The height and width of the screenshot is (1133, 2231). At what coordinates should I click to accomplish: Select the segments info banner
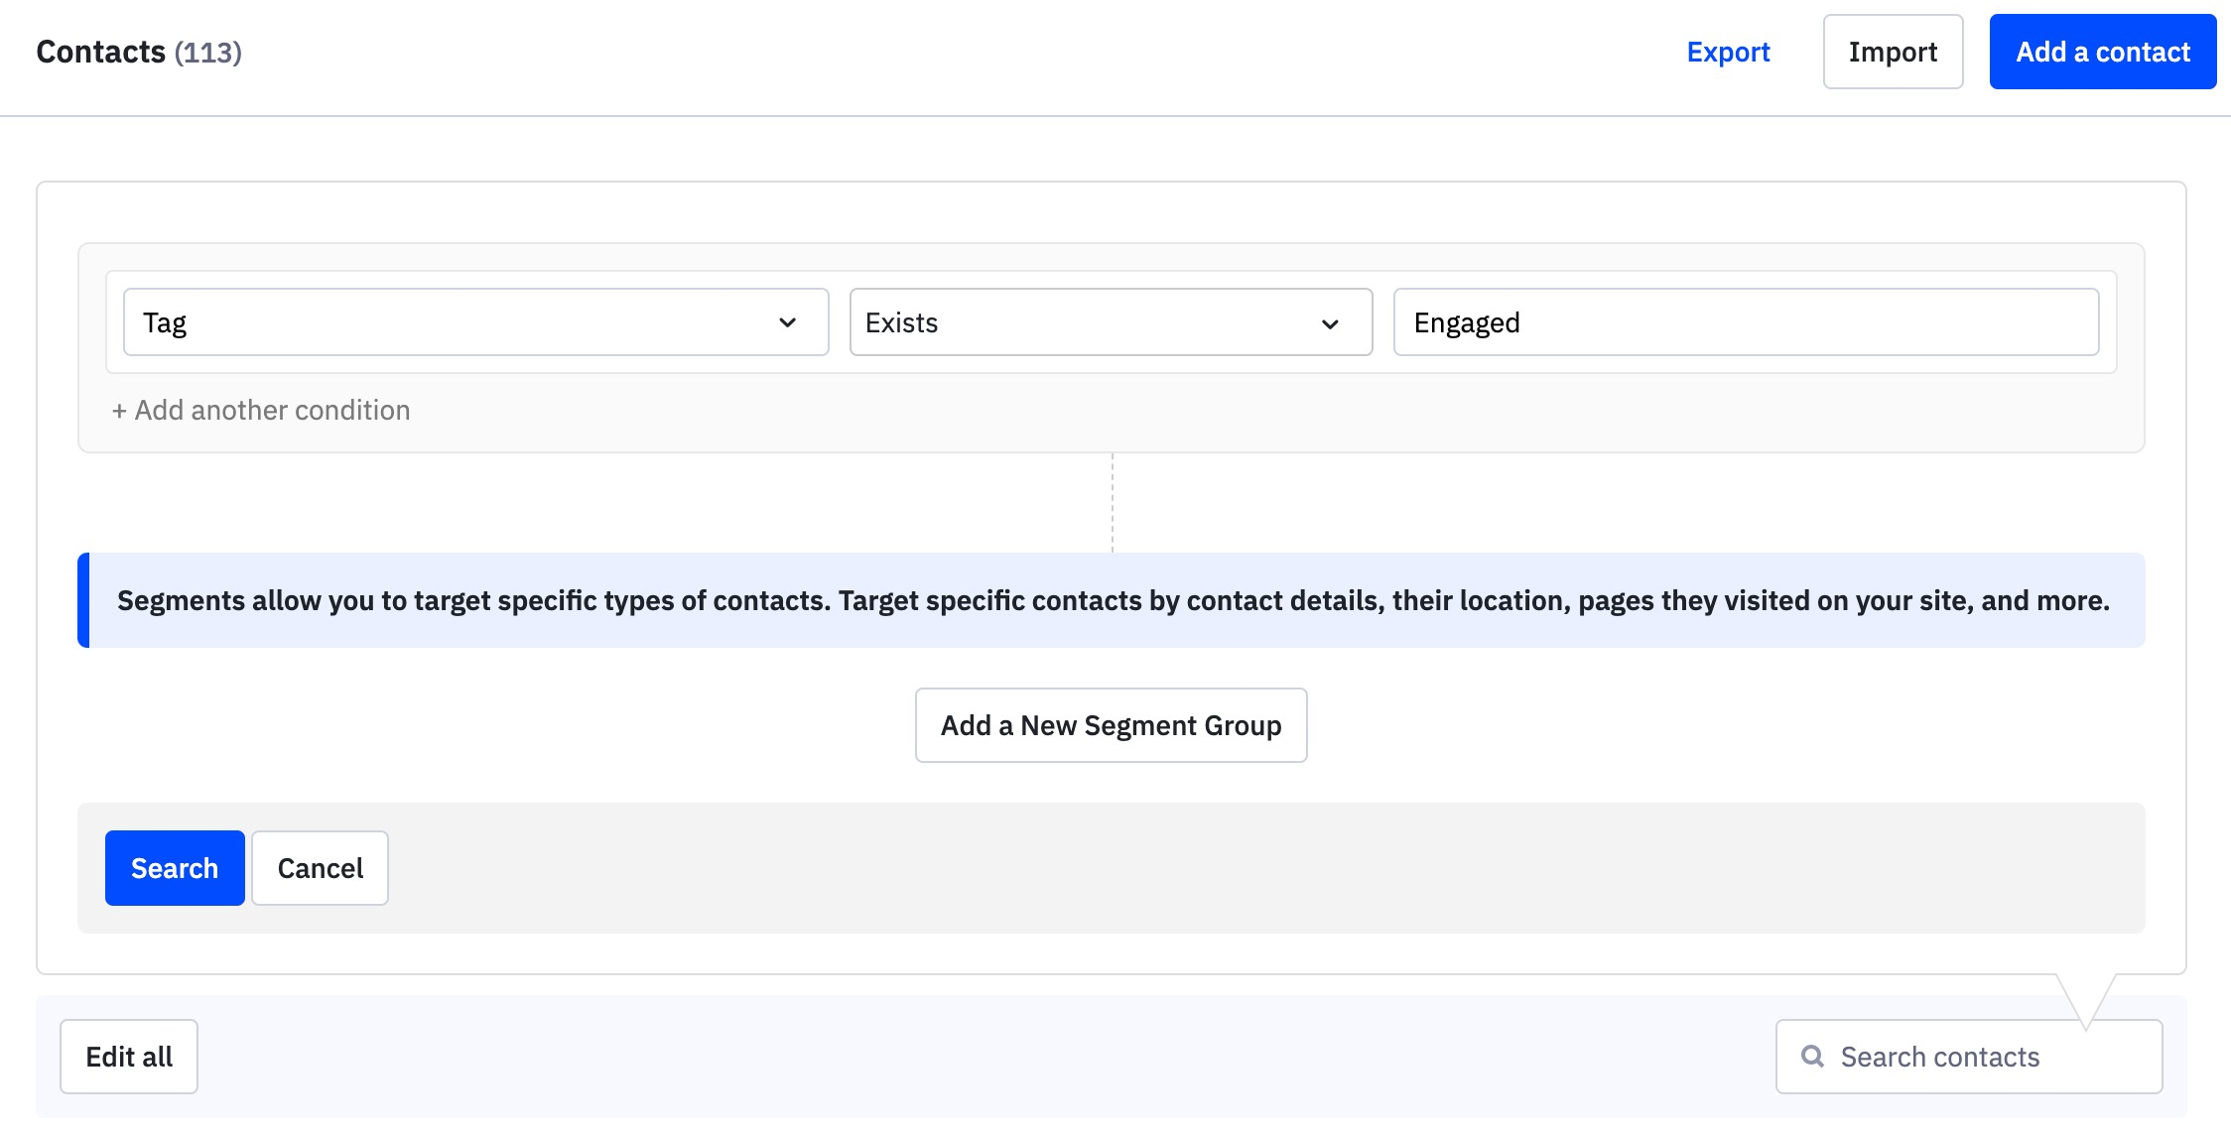(x=1112, y=600)
